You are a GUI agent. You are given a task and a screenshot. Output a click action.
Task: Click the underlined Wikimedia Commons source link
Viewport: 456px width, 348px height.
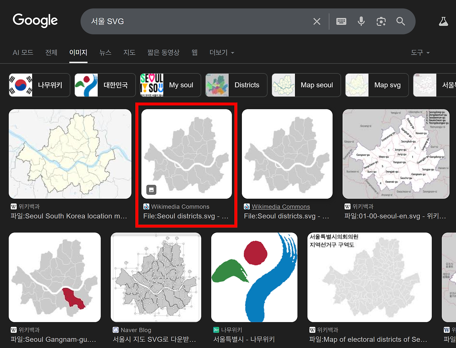pos(281,207)
